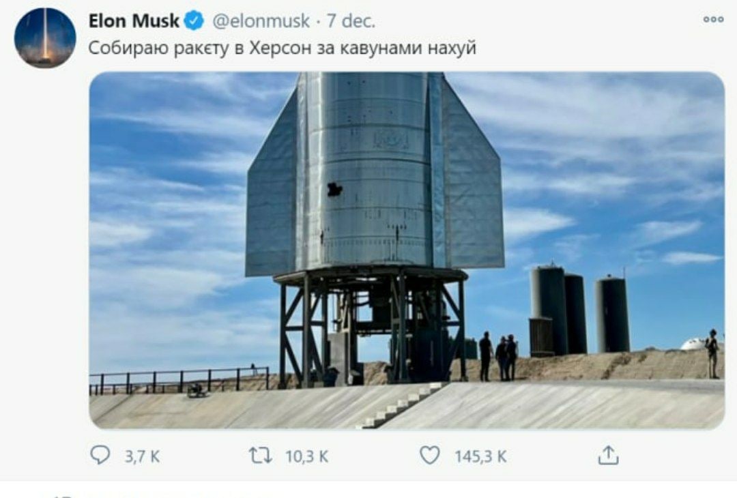Image resolution: width=737 pixels, height=498 pixels.
Task: Click the 3,7 K replies count
Action: pyautogui.click(x=142, y=456)
